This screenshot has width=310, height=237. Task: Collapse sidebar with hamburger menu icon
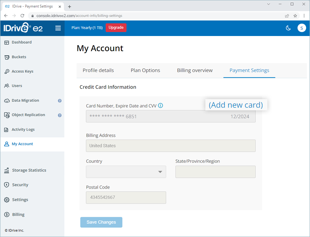tap(58, 28)
